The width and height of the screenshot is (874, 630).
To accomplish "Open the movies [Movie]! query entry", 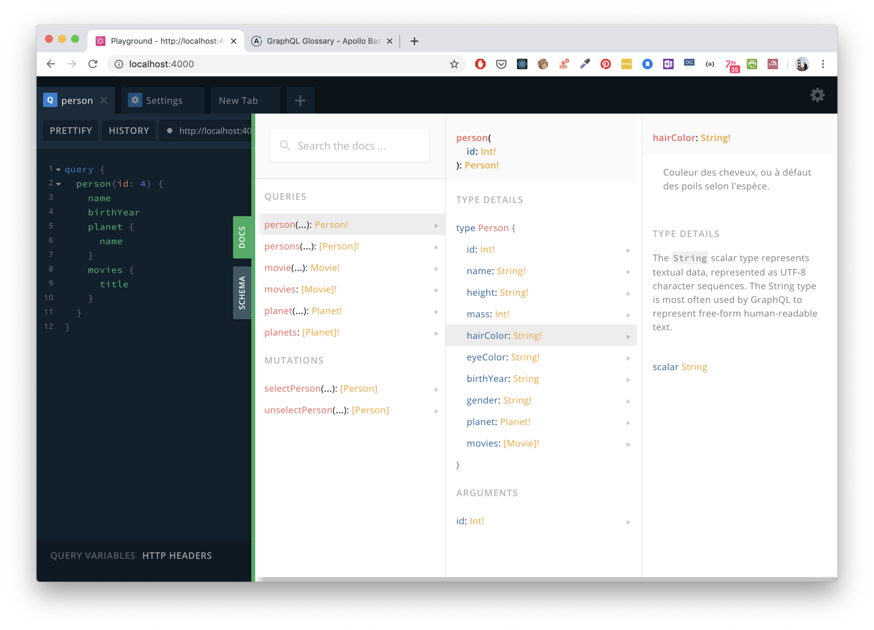I will tap(350, 289).
